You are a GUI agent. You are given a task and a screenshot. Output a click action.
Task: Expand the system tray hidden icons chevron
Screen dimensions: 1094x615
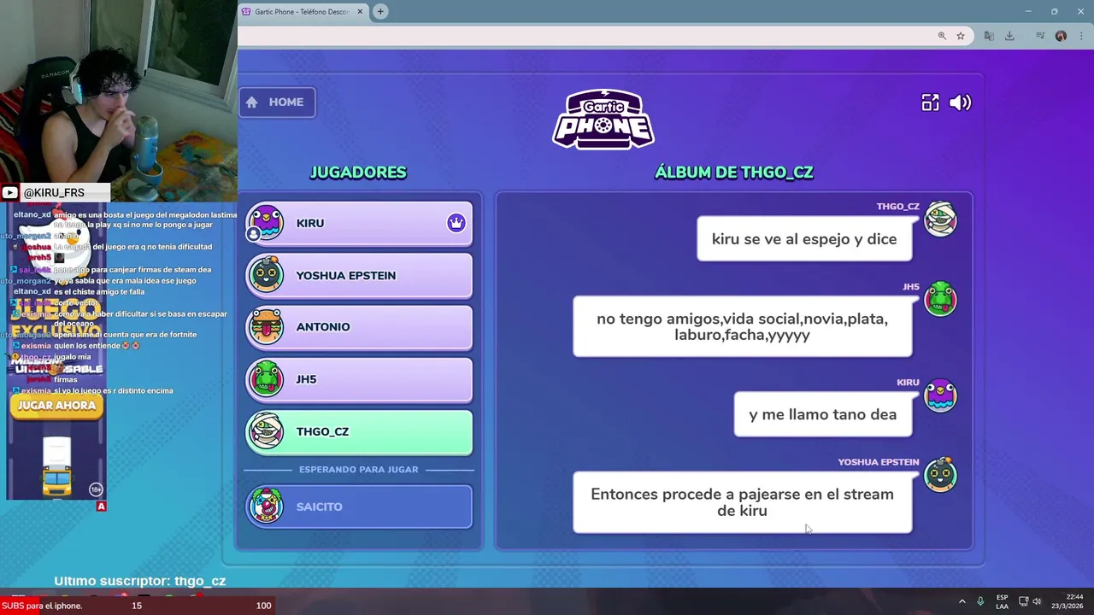[962, 602]
